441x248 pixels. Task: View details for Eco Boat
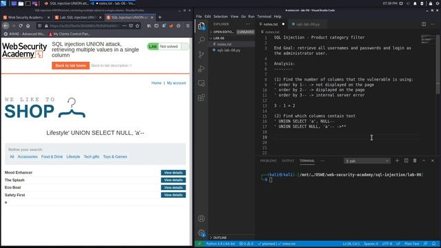tap(173, 187)
